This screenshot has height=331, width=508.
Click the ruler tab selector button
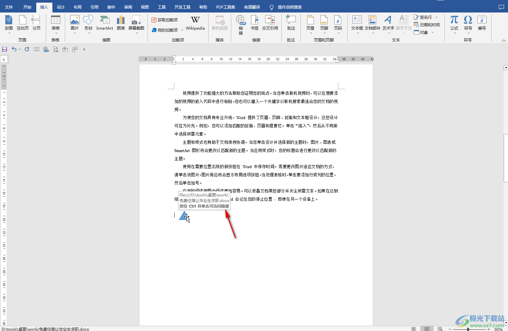click(x=4, y=60)
